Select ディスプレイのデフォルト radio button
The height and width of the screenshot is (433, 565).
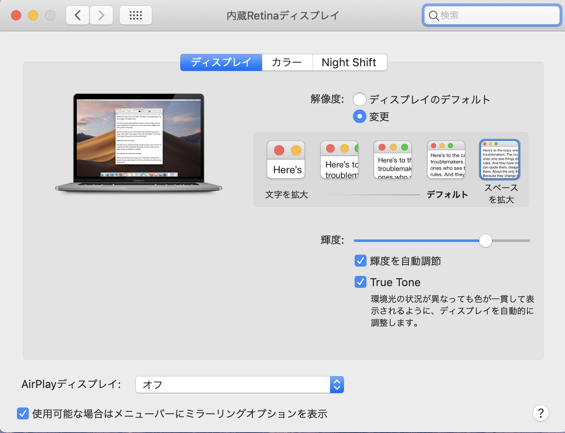click(x=359, y=99)
